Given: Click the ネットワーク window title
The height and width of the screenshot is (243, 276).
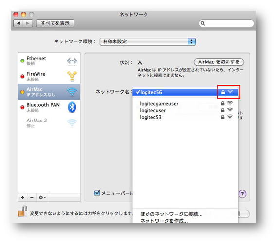Looking at the screenshot, I should coord(133,14).
